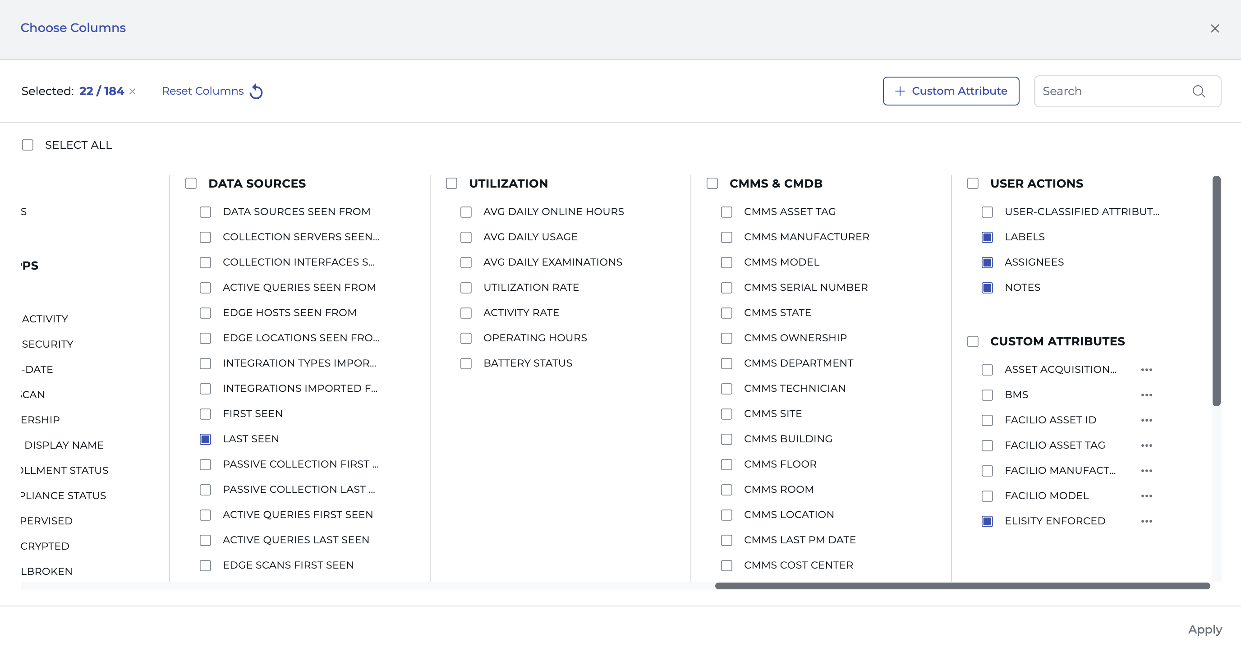The image size is (1241, 652).
Task: Click the search magnifier icon
Action: [1199, 92]
